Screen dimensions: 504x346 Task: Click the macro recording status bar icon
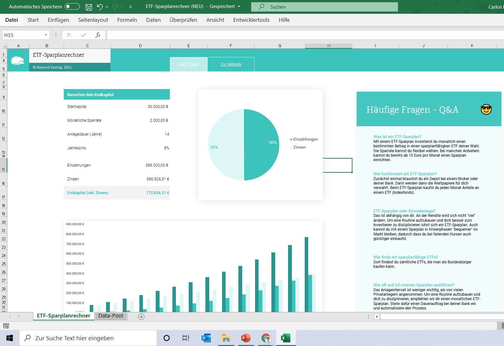(6, 326)
